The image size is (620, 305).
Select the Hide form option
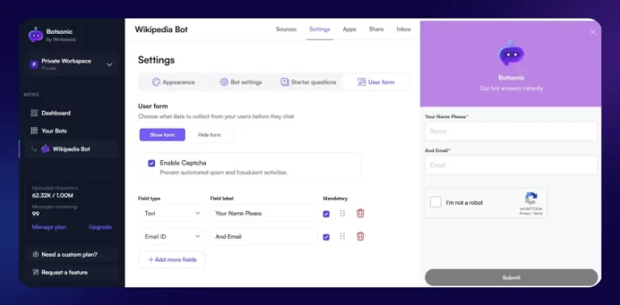[x=210, y=134]
